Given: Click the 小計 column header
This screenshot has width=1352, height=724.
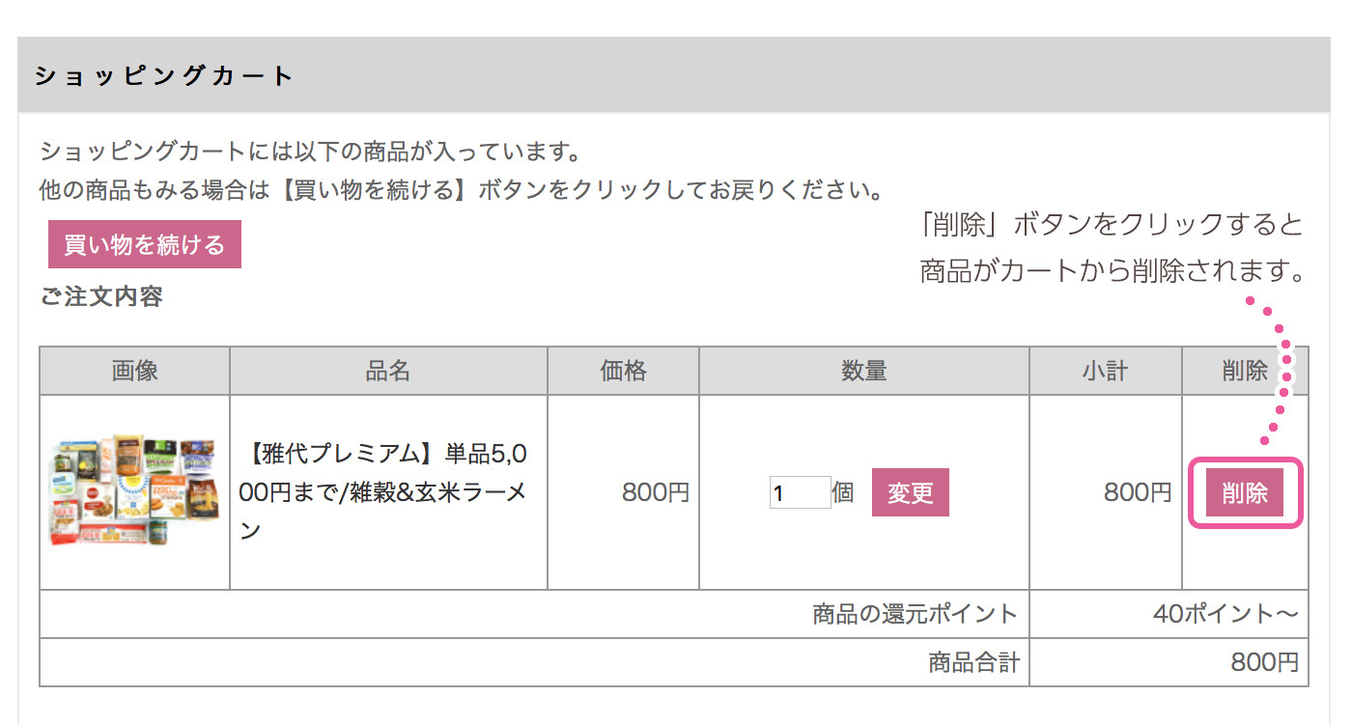Looking at the screenshot, I should click(1105, 371).
